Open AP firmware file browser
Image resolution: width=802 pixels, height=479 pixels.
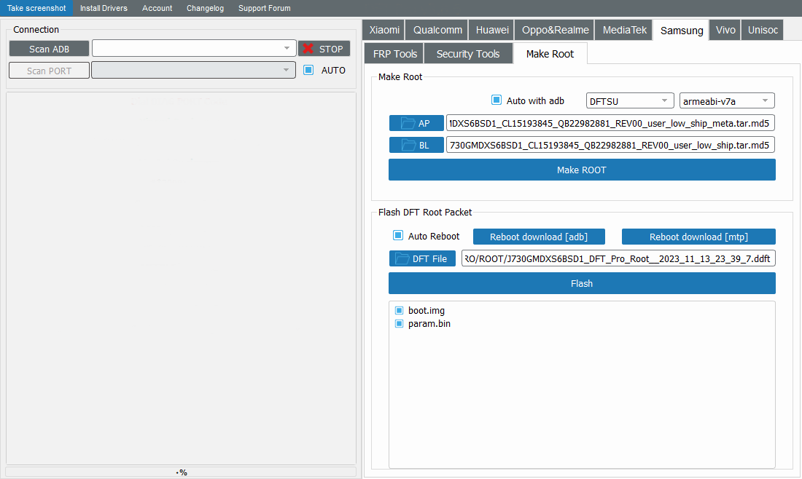click(x=416, y=123)
